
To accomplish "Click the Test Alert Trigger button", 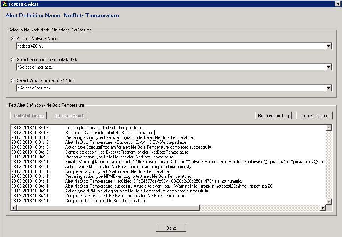I will 28,115.
